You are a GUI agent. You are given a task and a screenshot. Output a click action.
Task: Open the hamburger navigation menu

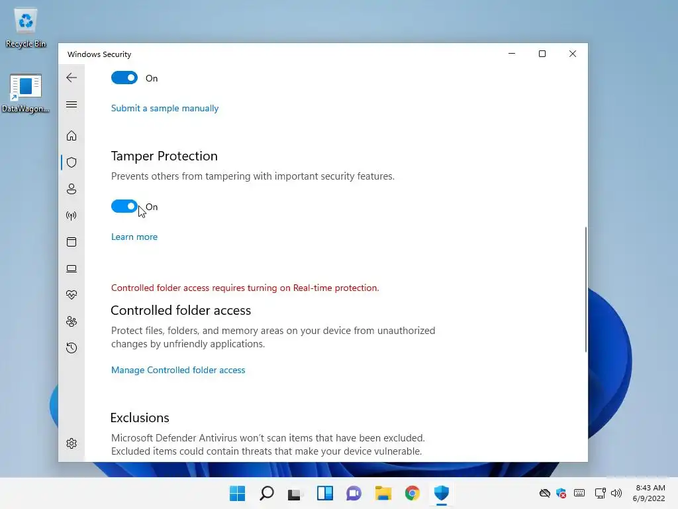coord(72,104)
